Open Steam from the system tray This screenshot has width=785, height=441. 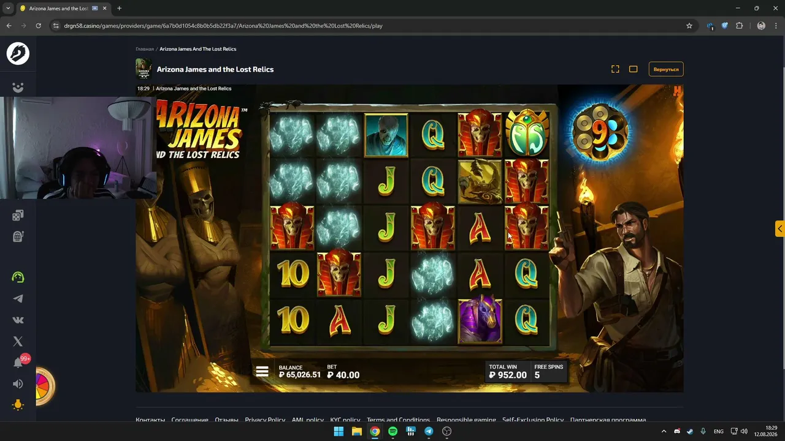coord(690,431)
